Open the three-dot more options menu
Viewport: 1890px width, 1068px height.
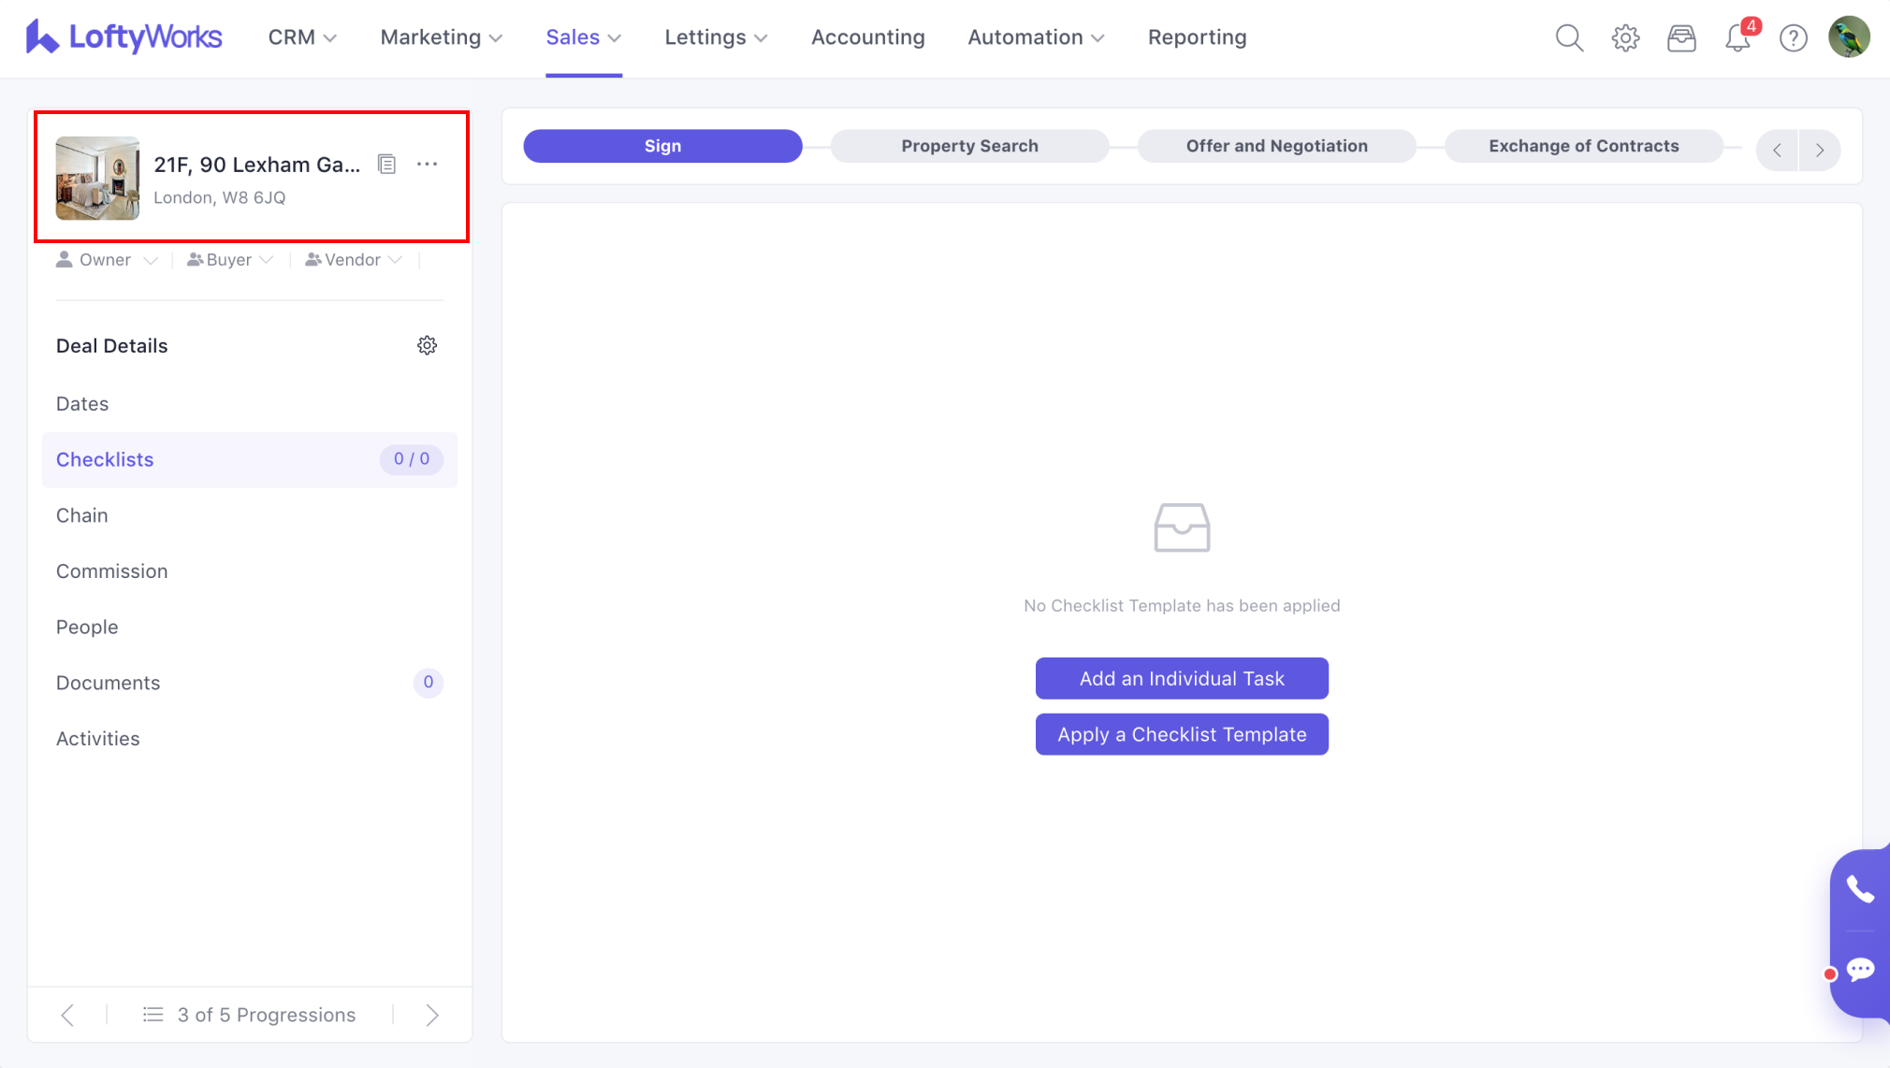[x=427, y=165]
